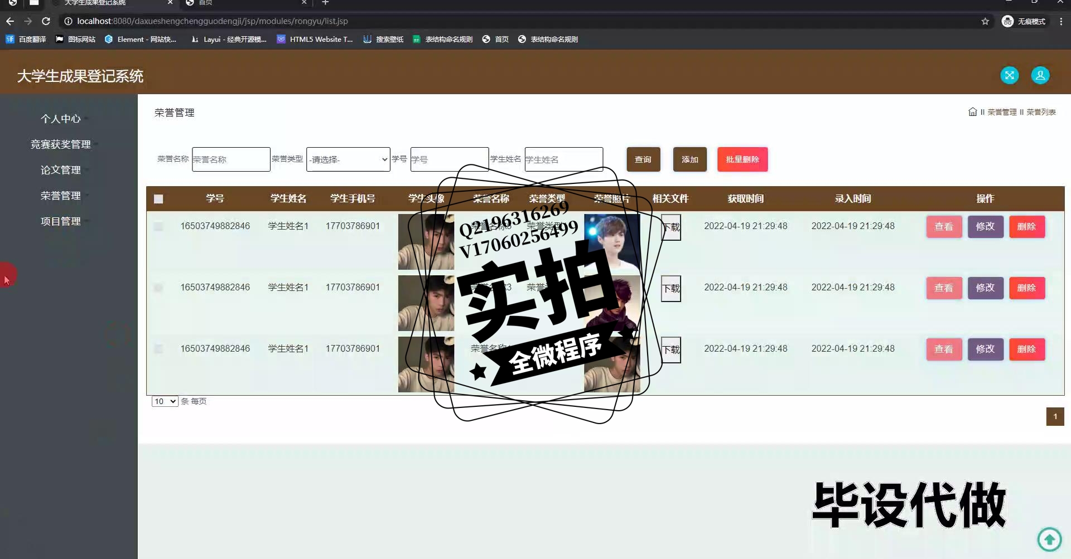Viewport: 1071px width, 559px height.
Task: Click 下载 file button in third row
Action: pos(671,350)
